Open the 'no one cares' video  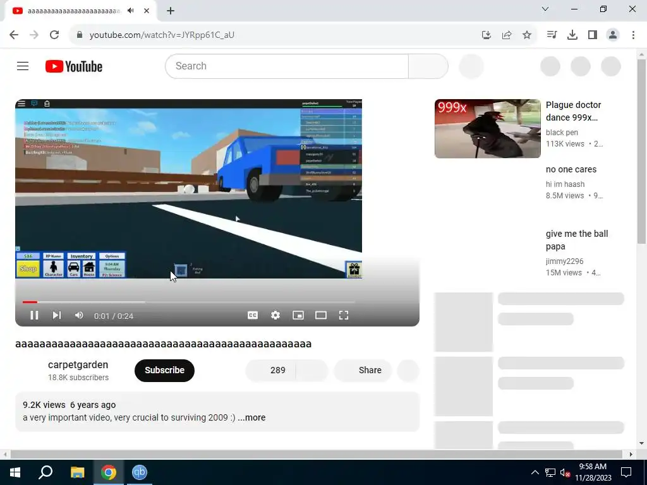(x=571, y=169)
